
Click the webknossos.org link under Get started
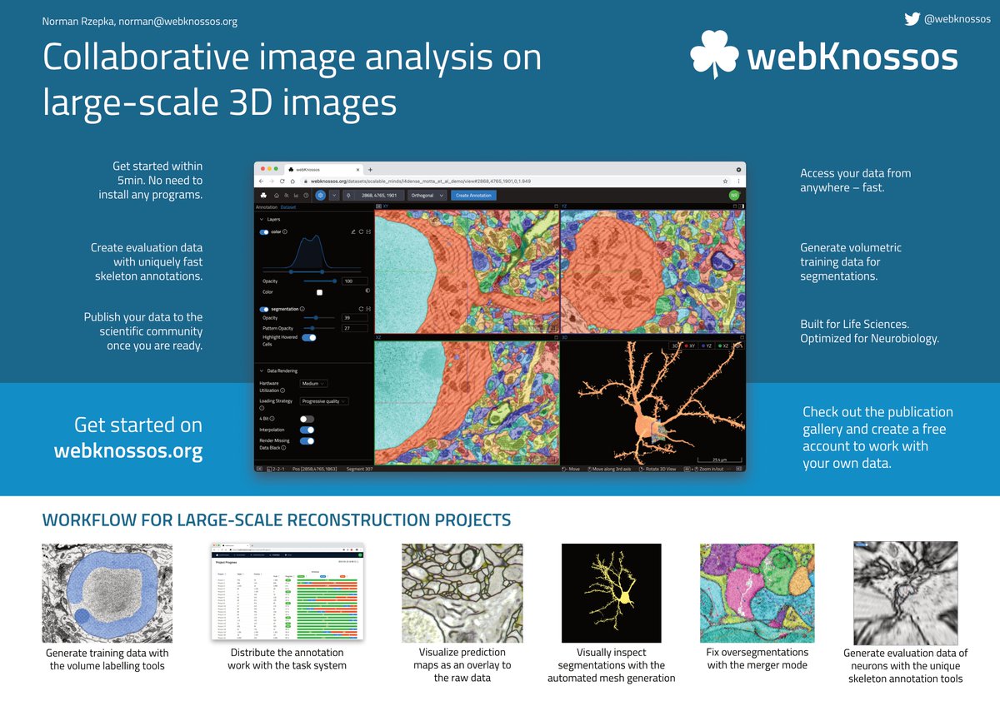coord(128,452)
